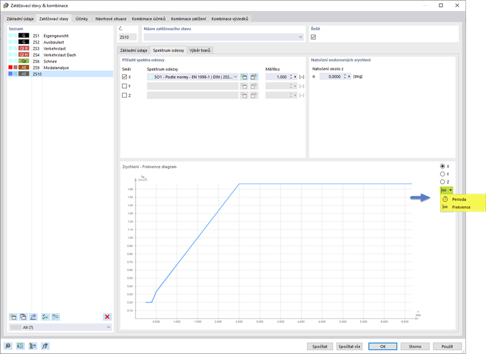The image size is (486, 354).
Task: Click the Č. number field ZS10
Action: 128,37
